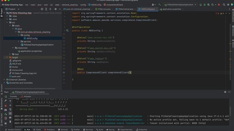Open the TODO tool window

(37, 130)
